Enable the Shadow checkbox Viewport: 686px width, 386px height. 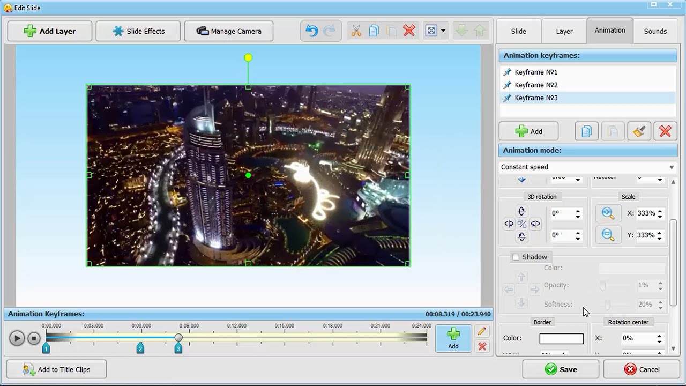(x=516, y=257)
